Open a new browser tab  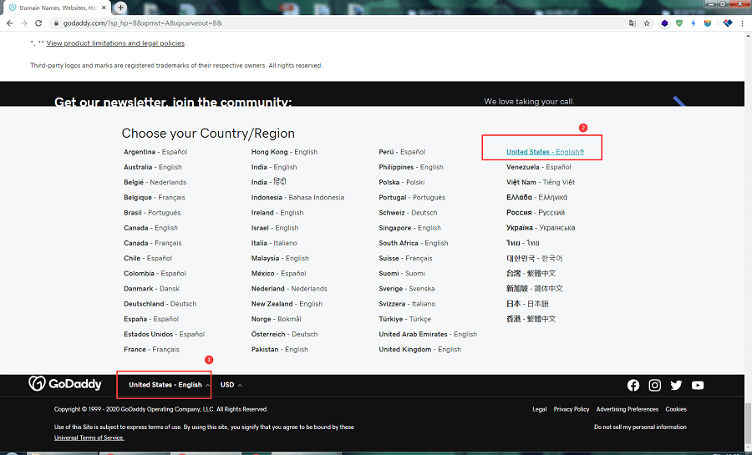point(121,8)
